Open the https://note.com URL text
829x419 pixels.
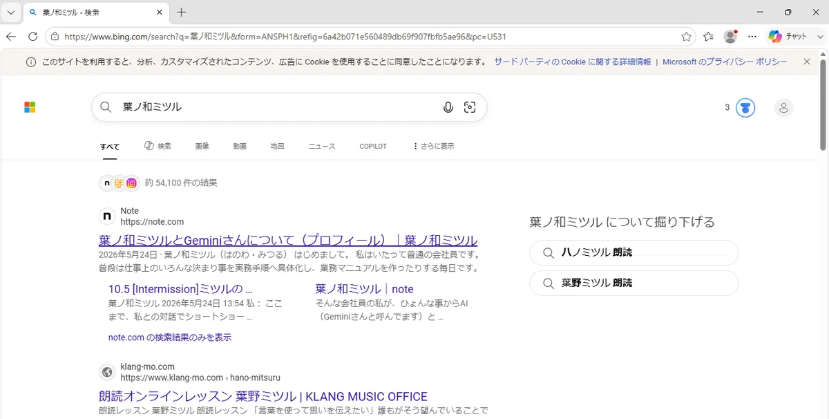point(152,222)
